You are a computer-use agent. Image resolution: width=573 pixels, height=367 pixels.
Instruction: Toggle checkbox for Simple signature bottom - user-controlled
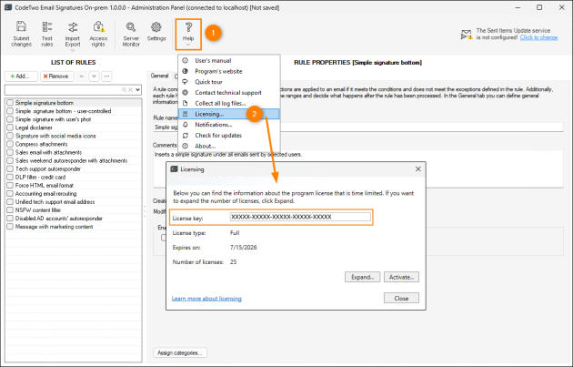coord(10,111)
